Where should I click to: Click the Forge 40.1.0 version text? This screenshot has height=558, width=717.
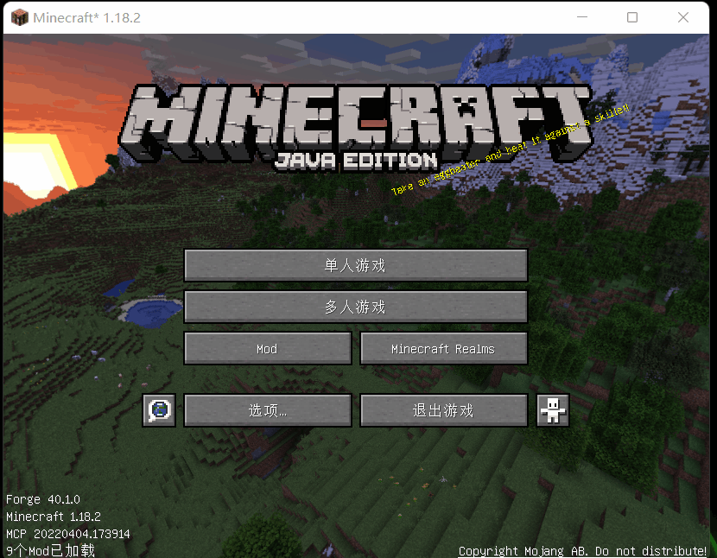43,499
